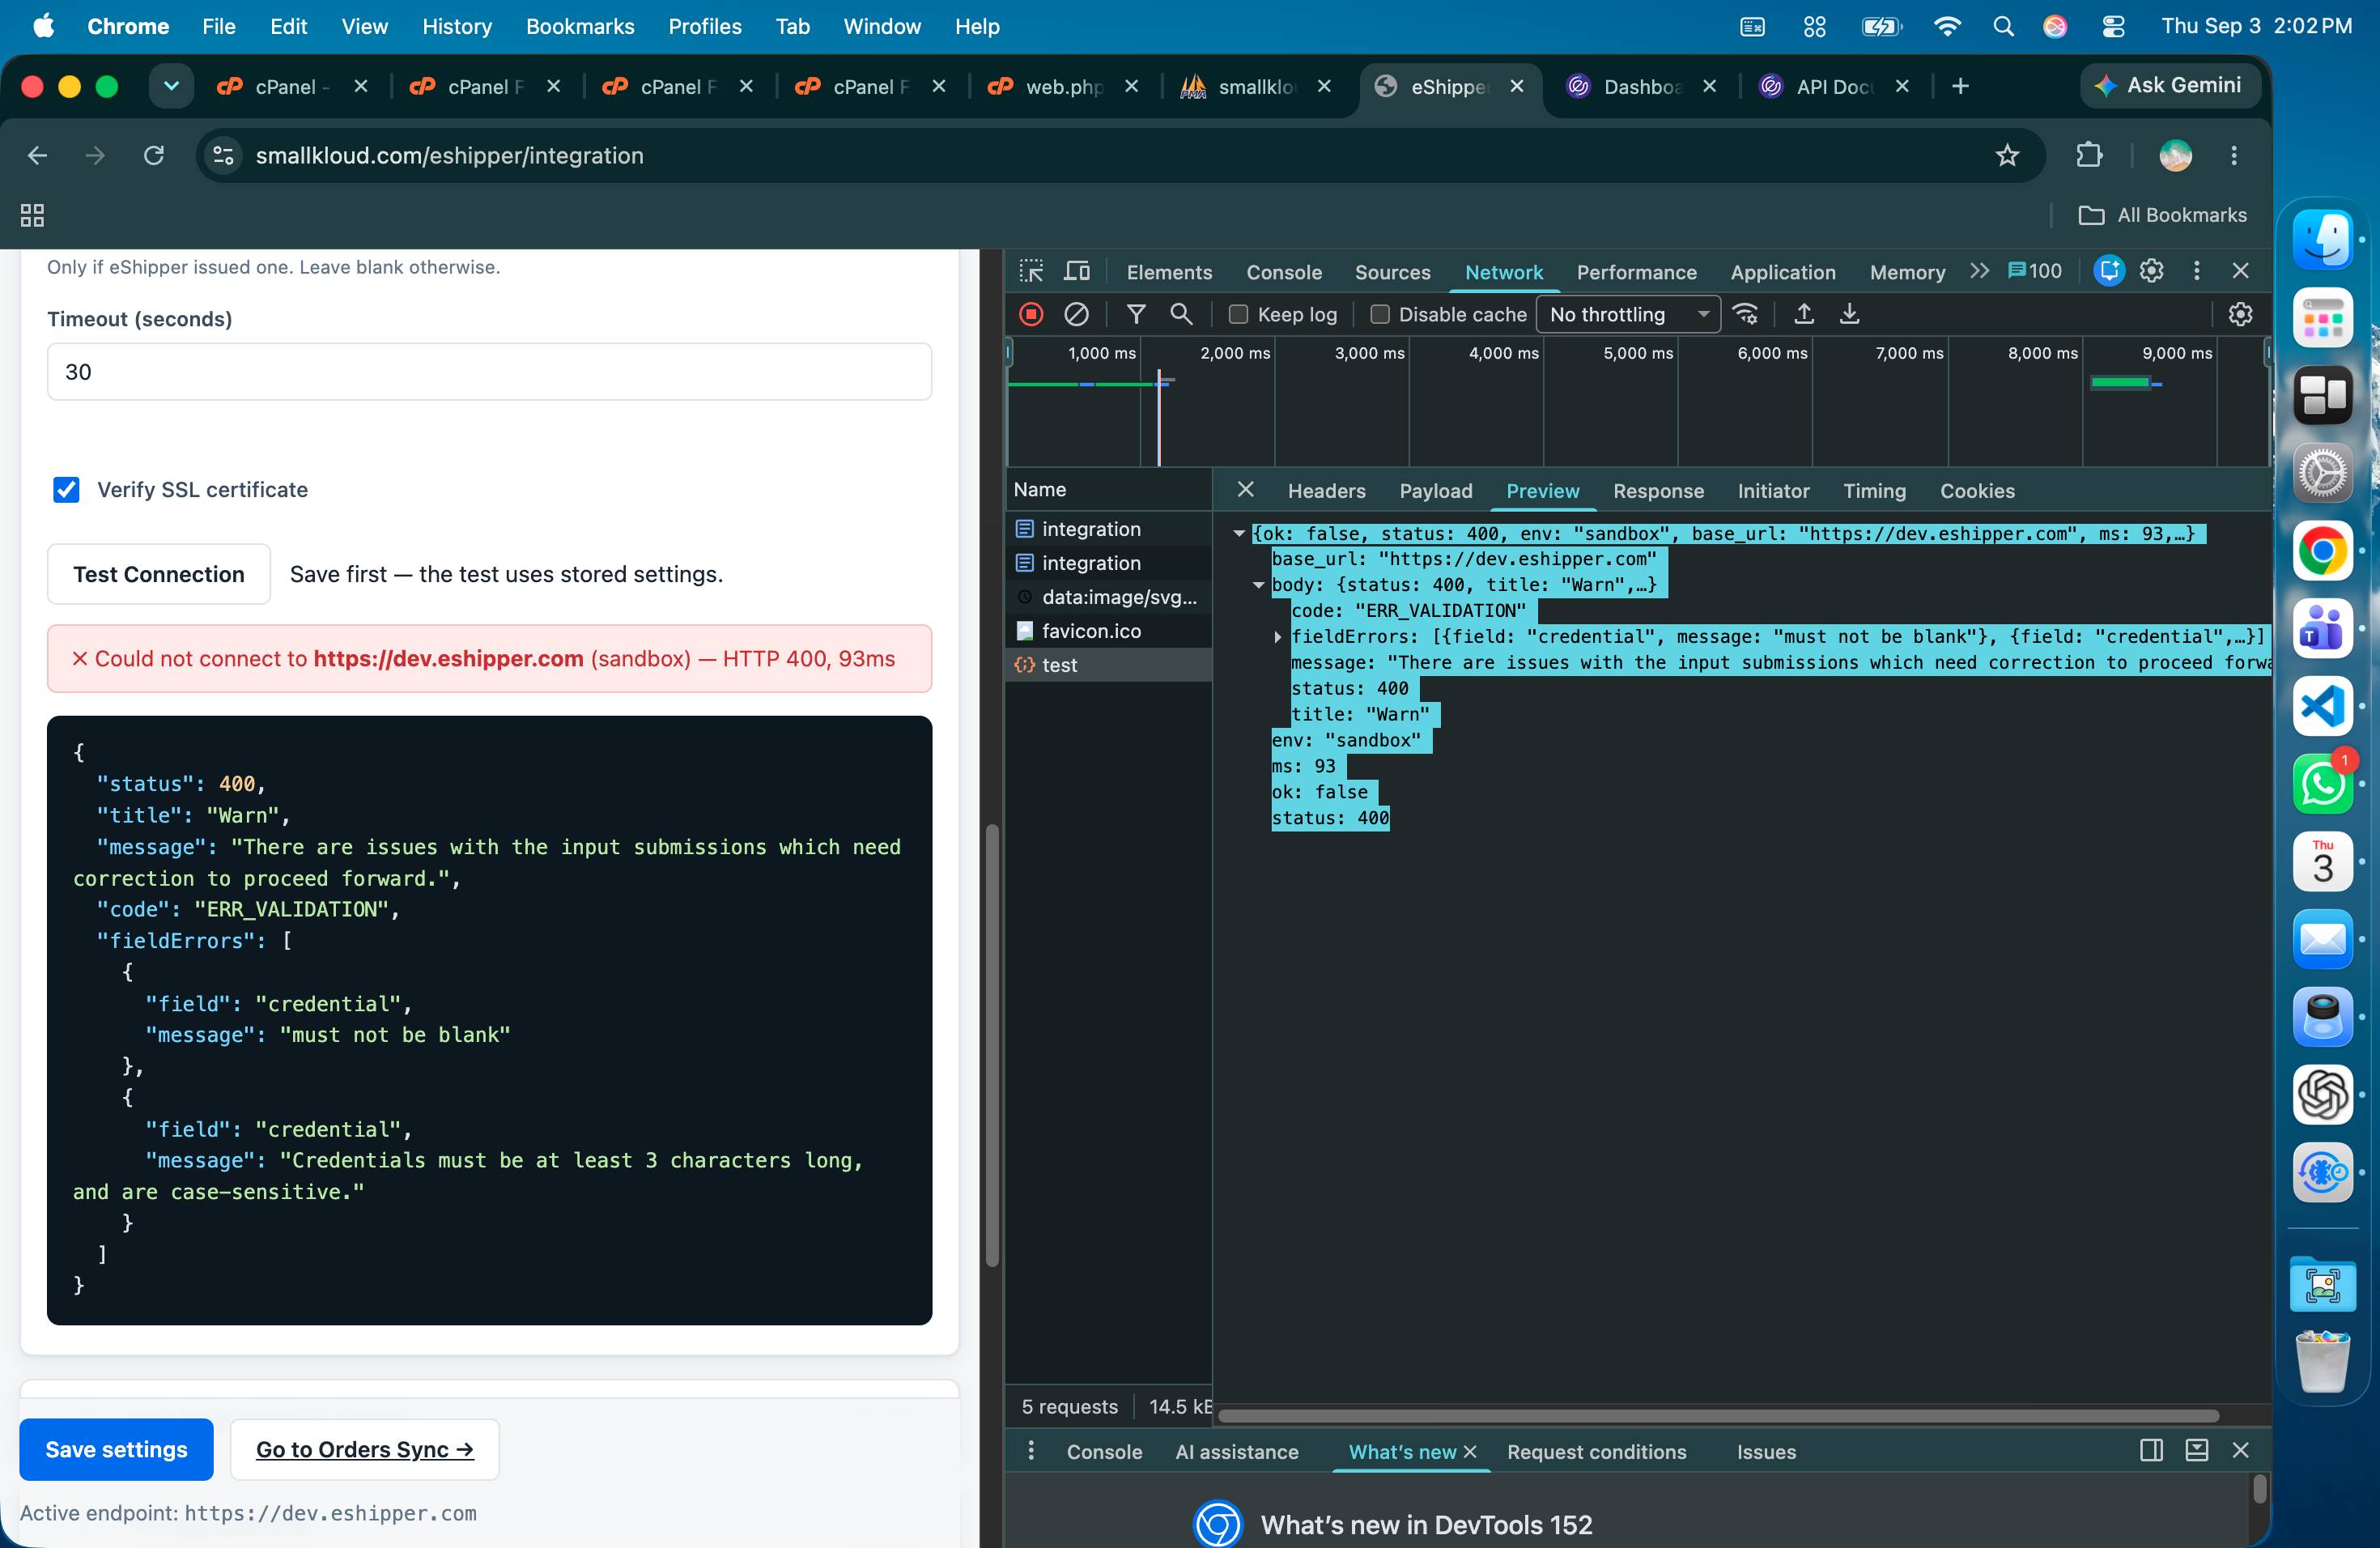Export HAR download arrow icon
The image size is (2380, 1548).
pyautogui.click(x=1849, y=314)
